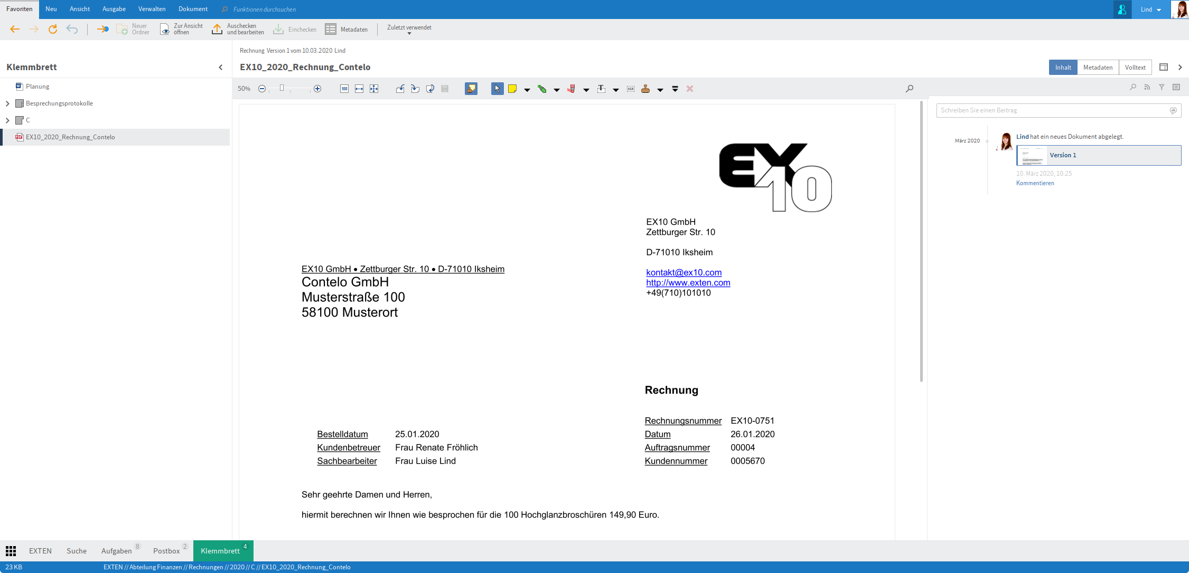Expand the Besprechungsprotokolle folder
The height and width of the screenshot is (573, 1189).
point(7,103)
